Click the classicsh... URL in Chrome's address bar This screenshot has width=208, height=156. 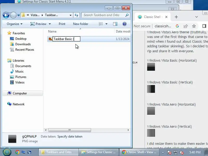[x=163, y=26]
